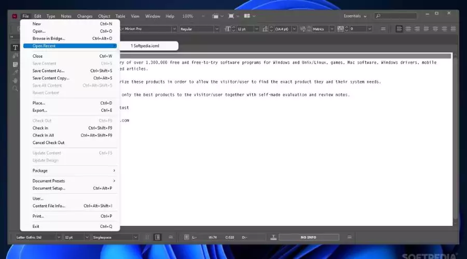The height and width of the screenshot is (259, 467).
Task: Open the Minion Pro font family dropdown
Action: coord(174,29)
